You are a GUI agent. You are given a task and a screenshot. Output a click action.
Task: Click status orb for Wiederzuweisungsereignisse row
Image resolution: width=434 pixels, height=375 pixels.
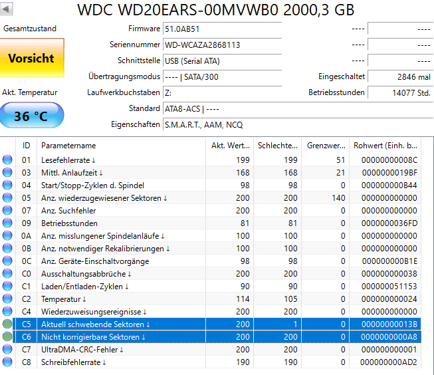point(7,312)
